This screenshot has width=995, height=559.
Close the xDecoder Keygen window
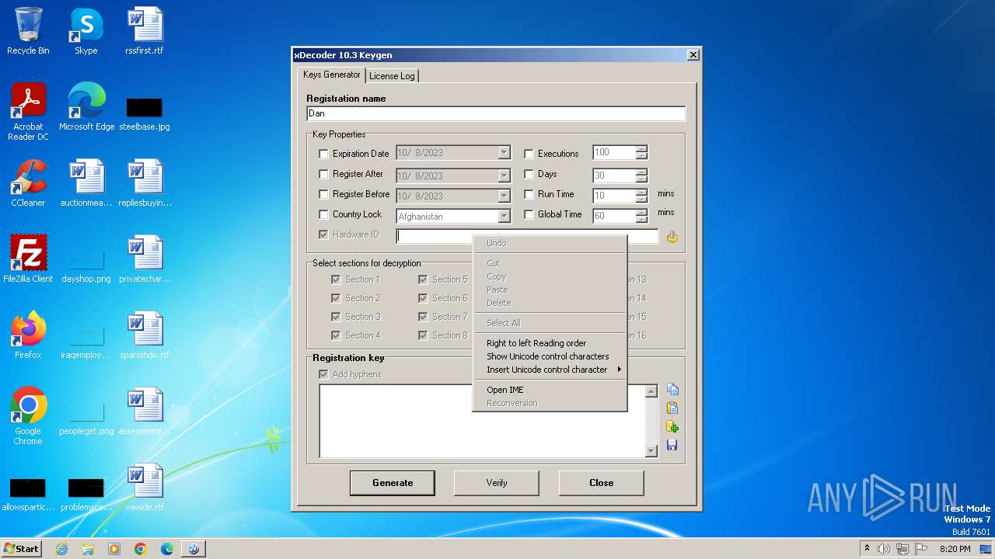693,55
